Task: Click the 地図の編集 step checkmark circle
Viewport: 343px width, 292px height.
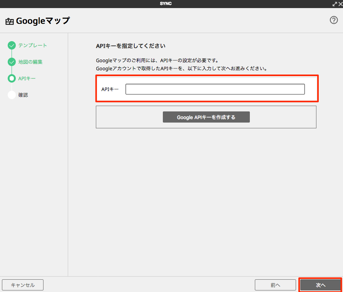Action: 12,62
